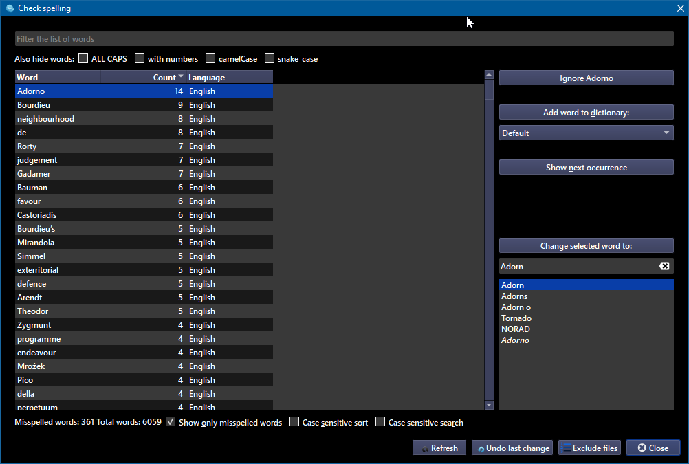Toggle the camelCase hide option

tap(210, 58)
